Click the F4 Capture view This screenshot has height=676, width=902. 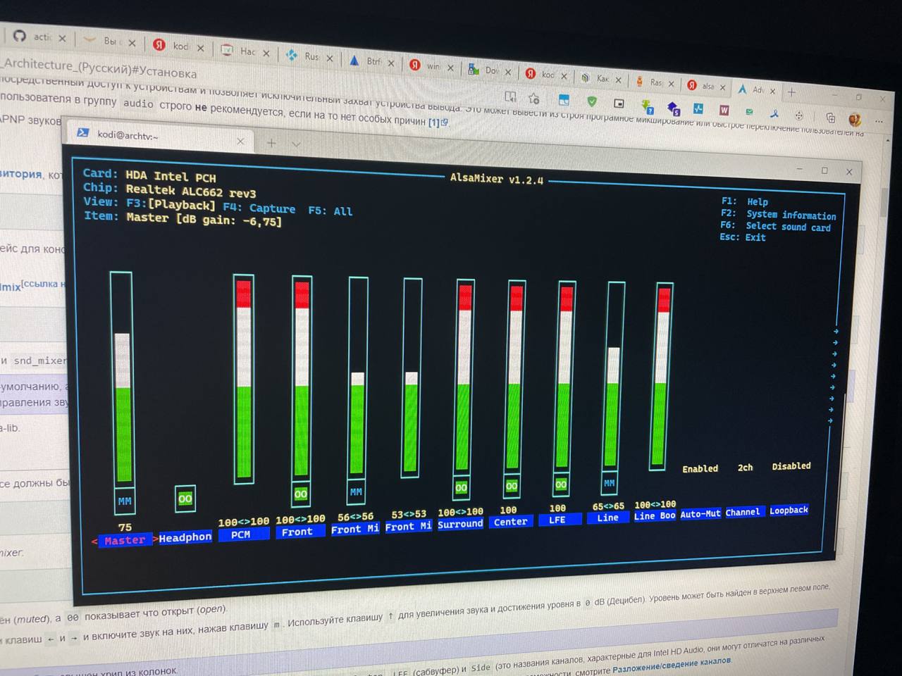(x=259, y=208)
